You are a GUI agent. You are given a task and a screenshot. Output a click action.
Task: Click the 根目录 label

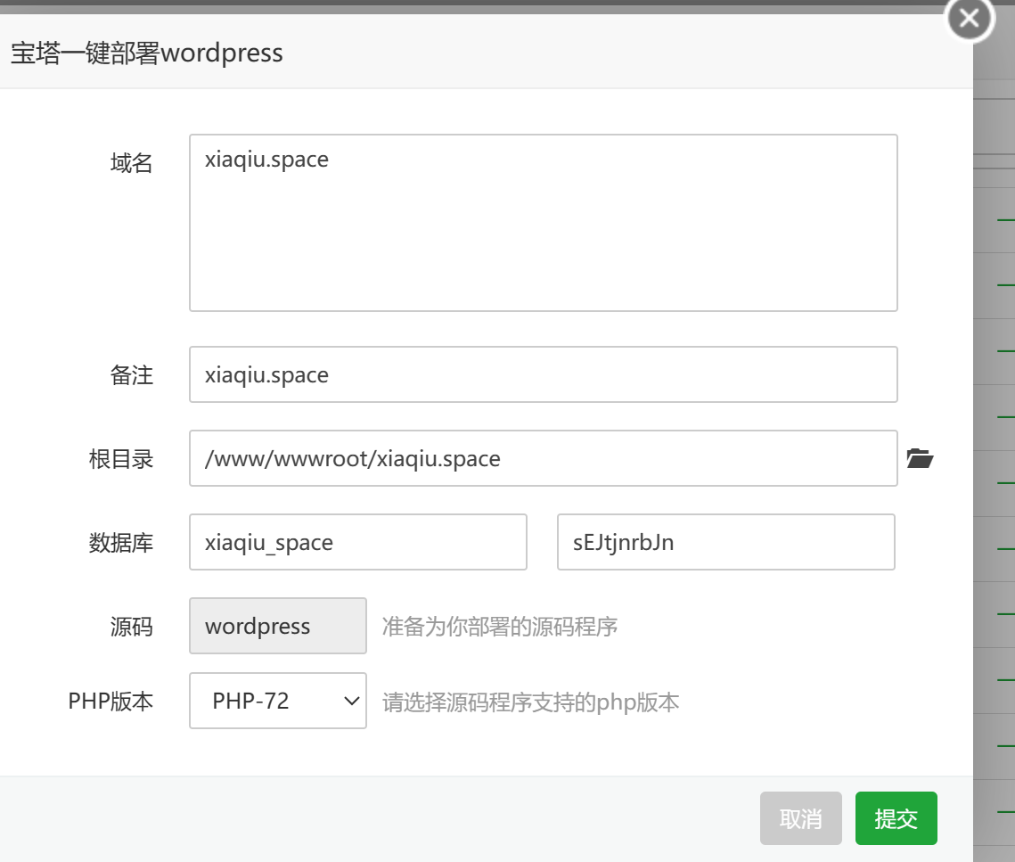tap(121, 459)
